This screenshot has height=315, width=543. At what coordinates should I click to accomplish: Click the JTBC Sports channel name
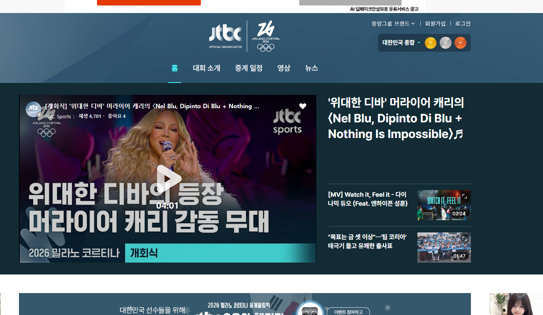[x=58, y=116]
